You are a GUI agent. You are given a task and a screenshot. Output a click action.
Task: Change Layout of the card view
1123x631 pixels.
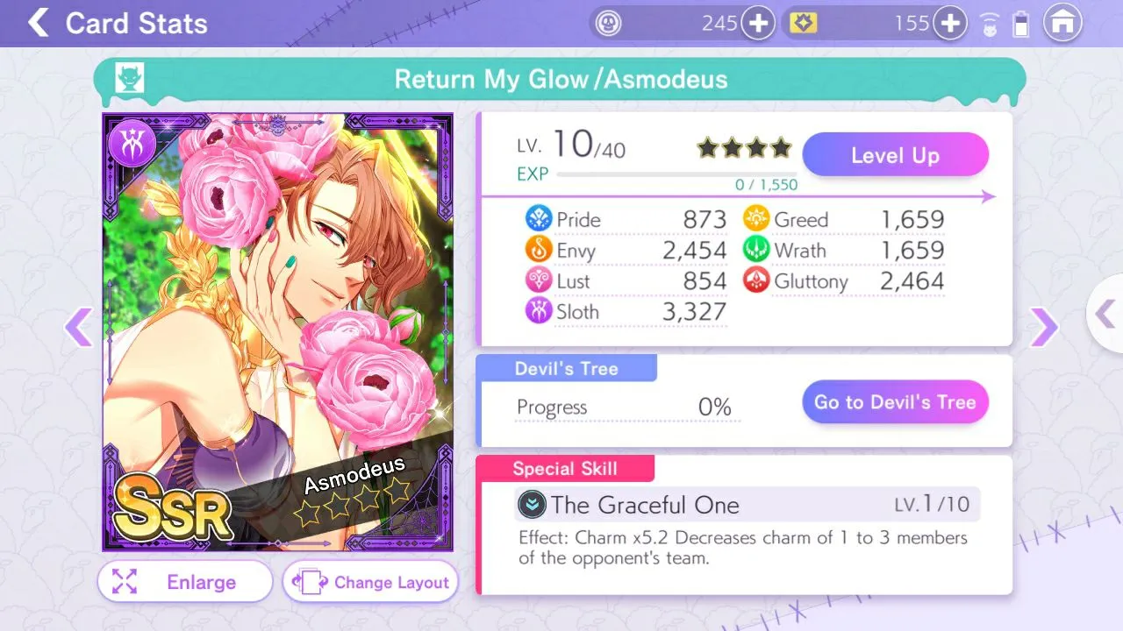[x=370, y=582]
